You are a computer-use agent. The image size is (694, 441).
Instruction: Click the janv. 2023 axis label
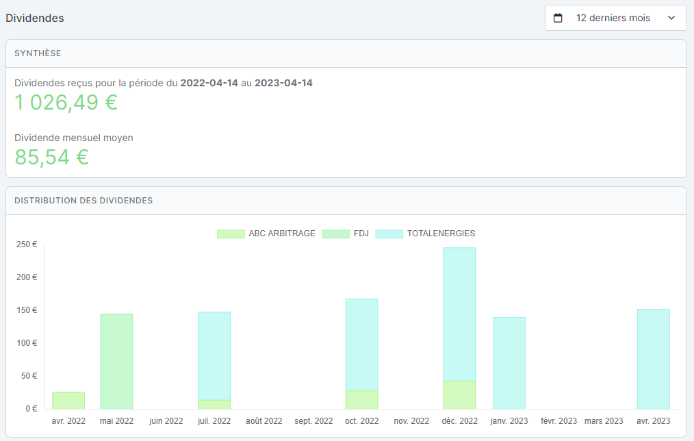[x=509, y=421]
